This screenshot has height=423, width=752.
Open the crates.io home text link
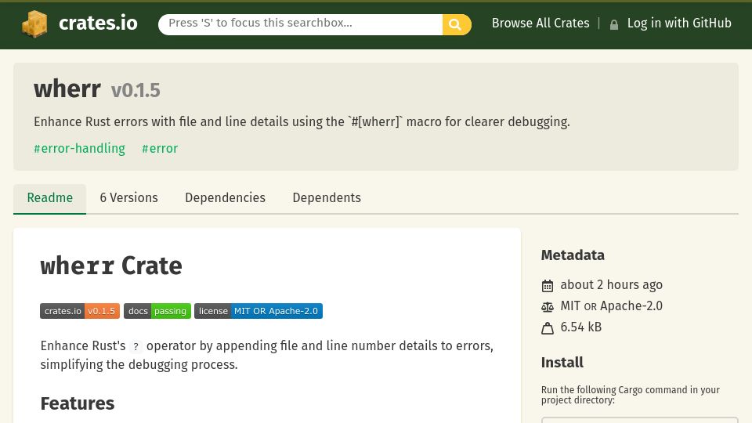(x=98, y=23)
